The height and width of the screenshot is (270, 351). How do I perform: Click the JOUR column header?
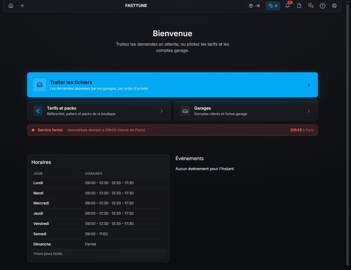38,174
